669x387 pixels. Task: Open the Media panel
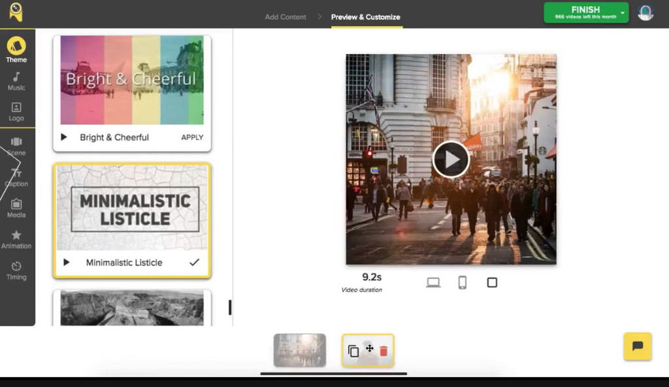[16, 207]
